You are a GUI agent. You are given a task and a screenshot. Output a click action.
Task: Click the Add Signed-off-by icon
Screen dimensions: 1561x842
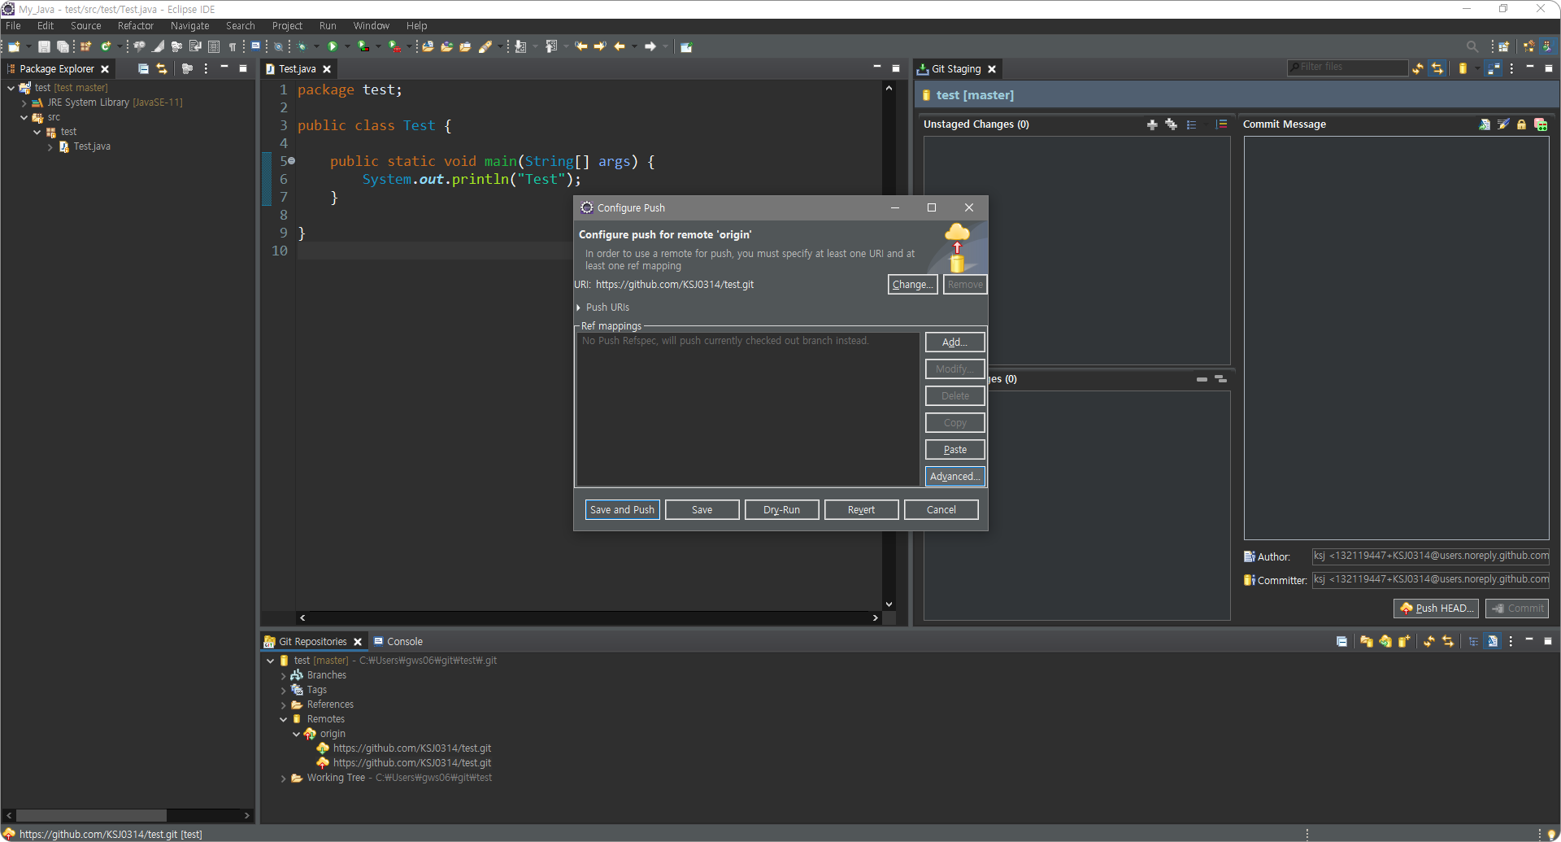pyautogui.click(x=1503, y=124)
